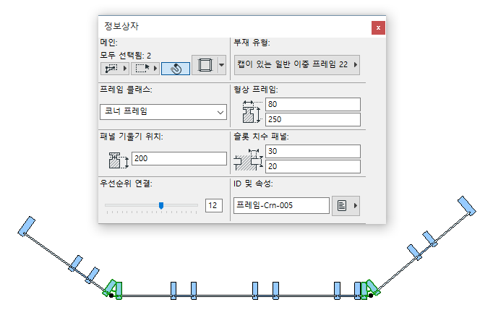Click the panel offset field showing 200
Screen dimensions: 493x323
click(x=179, y=158)
